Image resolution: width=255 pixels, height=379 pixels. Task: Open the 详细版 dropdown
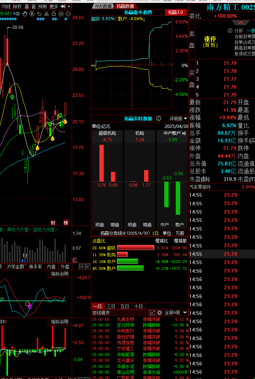[x=178, y=119]
